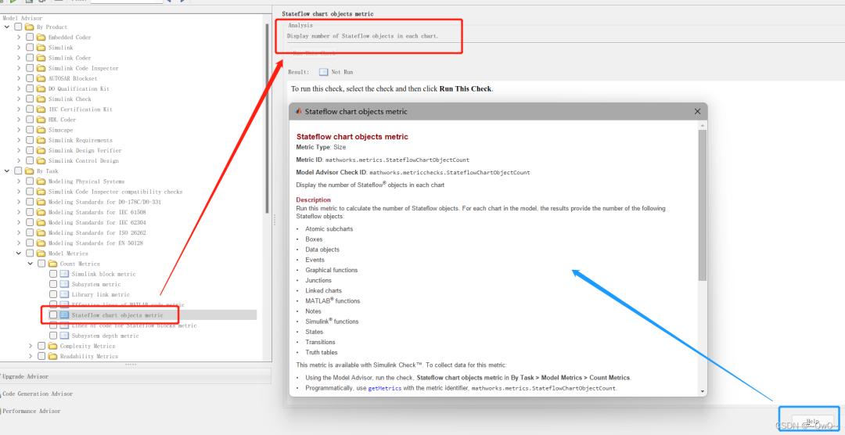This screenshot has height=435, width=845.
Task: Open the getMetrics link in help text
Action: pyautogui.click(x=385, y=388)
